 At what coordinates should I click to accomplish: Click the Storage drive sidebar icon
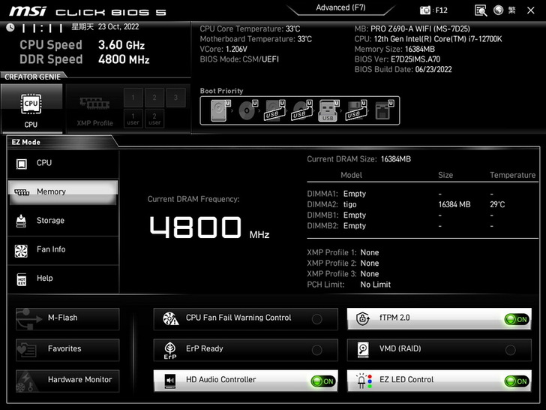[21, 221]
